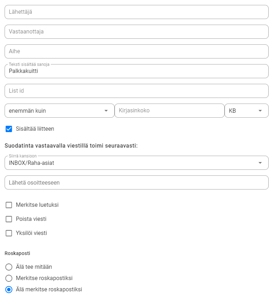Focus the Aihe text field
269x298 pixels.
point(136,51)
